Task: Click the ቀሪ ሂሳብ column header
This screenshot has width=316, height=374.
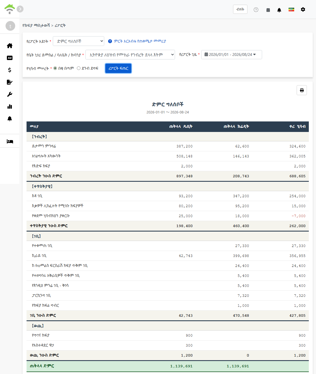Action: coord(297,126)
